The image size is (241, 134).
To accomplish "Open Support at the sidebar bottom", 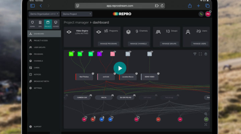I will click(x=44, y=126).
